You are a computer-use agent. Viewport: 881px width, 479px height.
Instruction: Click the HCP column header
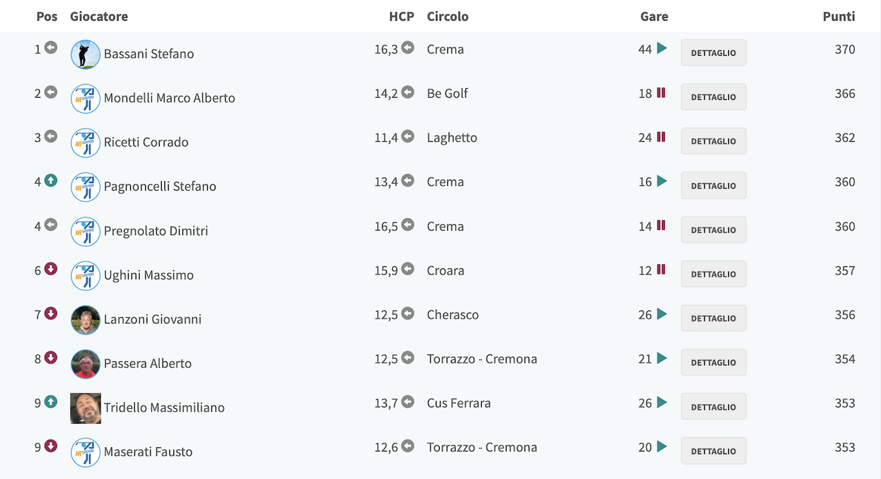pyautogui.click(x=401, y=17)
